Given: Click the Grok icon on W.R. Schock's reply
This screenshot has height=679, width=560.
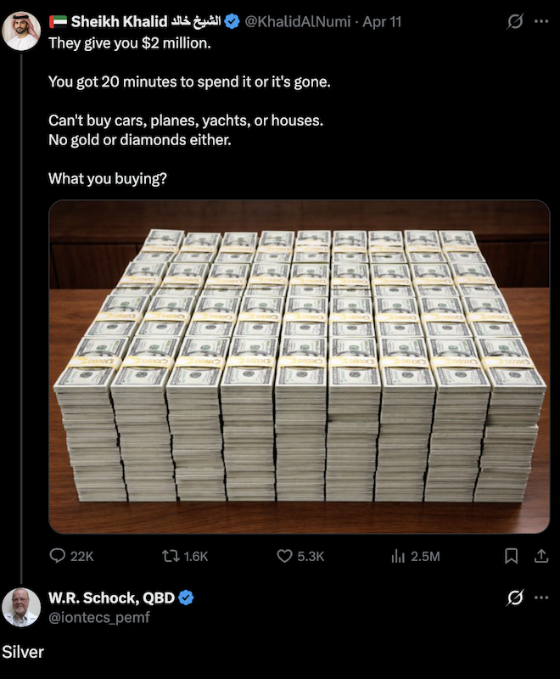Looking at the screenshot, I should tap(514, 598).
